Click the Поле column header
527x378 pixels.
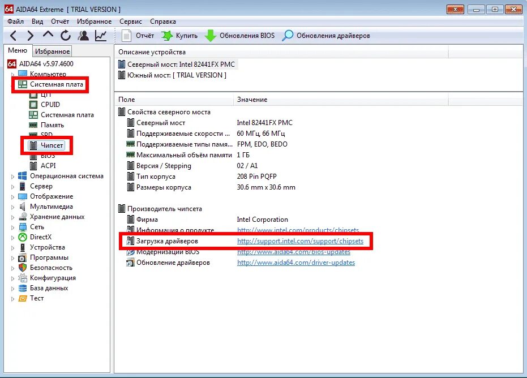(x=174, y=100)
